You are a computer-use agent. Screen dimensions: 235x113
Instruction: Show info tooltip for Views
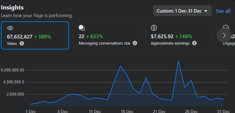(x=22, y=44)
